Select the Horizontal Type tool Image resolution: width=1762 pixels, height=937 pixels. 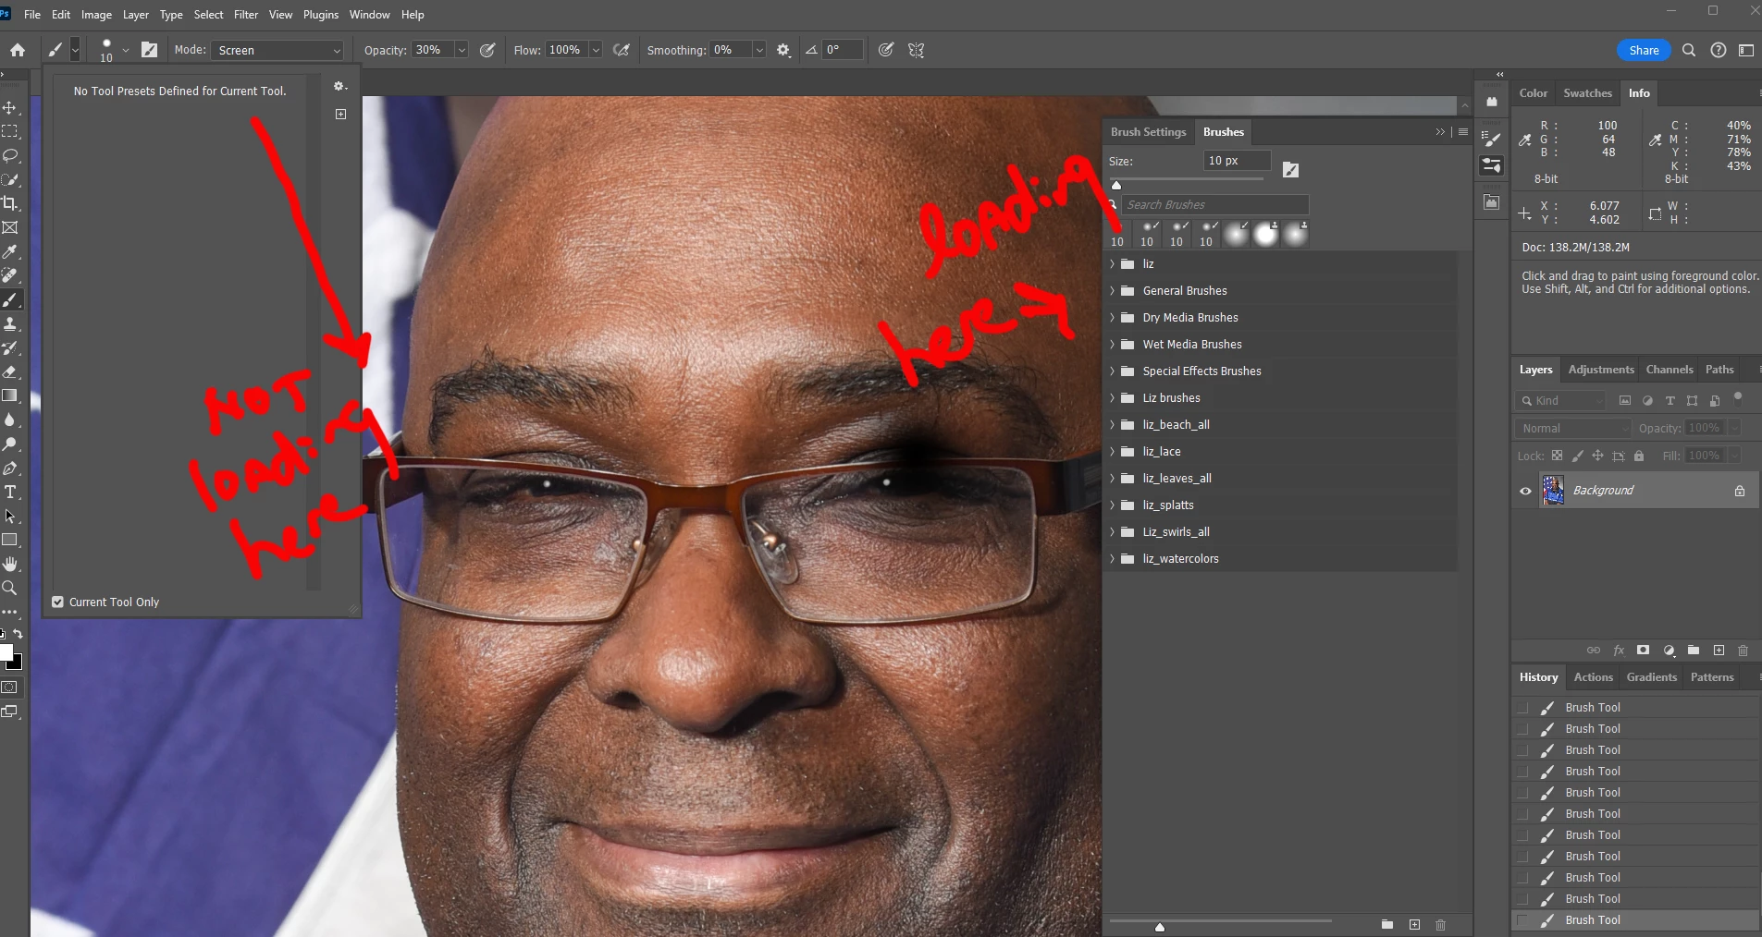click(x=10, y=492)
